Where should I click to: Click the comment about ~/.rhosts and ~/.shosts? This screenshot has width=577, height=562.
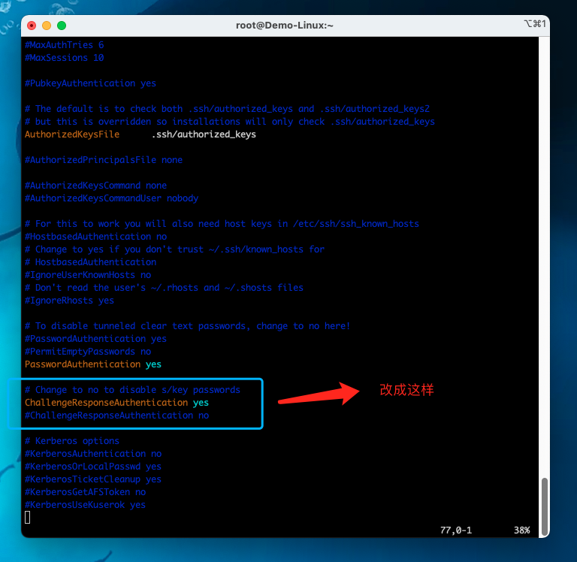[164, 288]
